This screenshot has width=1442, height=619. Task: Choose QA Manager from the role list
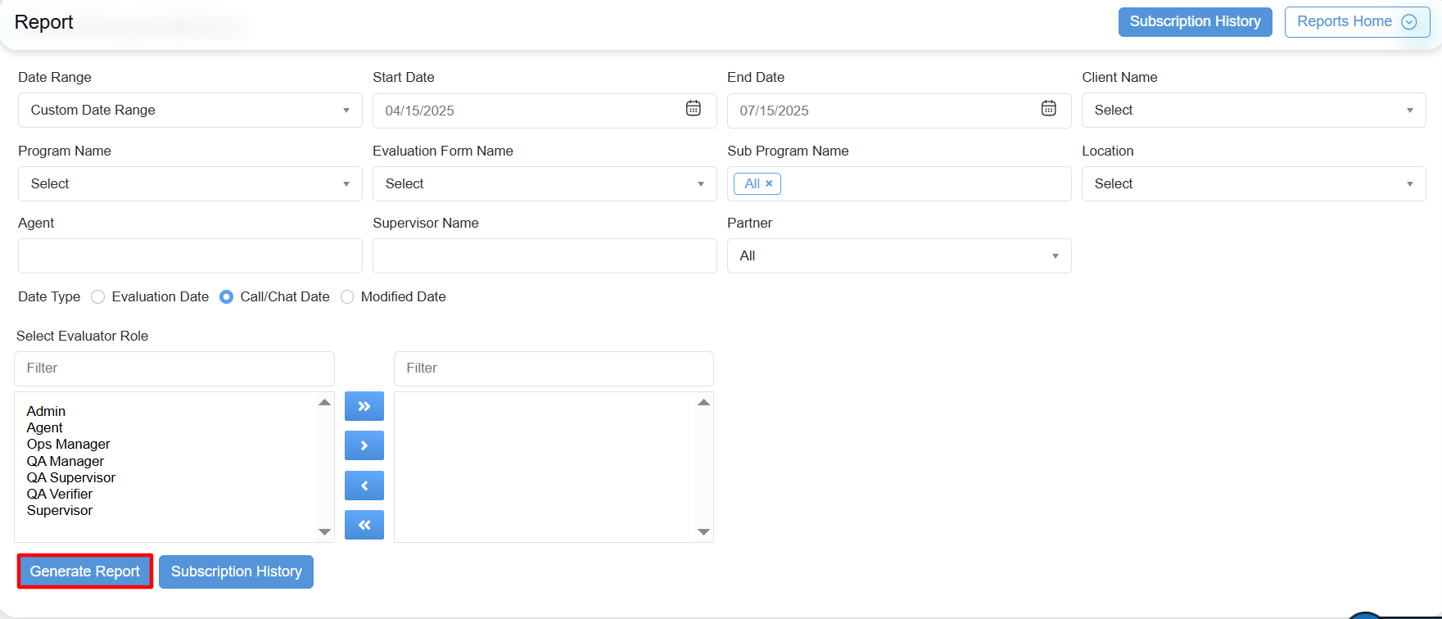pyautogui.click(x=66, y=461)
